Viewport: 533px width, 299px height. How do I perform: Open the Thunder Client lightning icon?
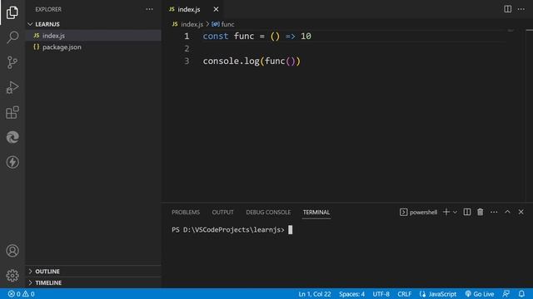pos(12,162)
